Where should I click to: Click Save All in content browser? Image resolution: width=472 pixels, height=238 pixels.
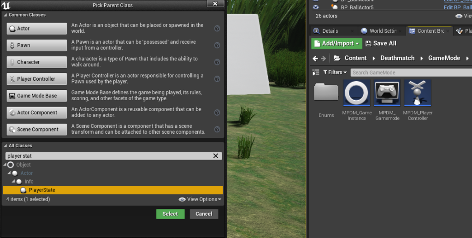381,43
